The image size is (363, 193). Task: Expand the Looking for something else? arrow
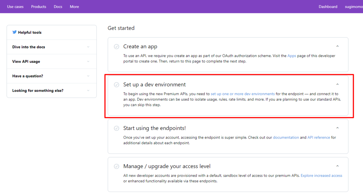tap(88, 90)
